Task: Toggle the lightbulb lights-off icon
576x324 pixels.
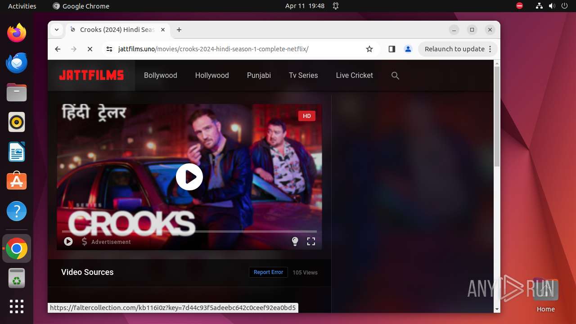Action: coord(295,242)
